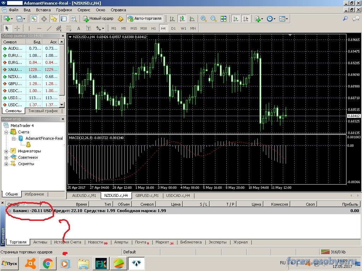Switch timeframe to MN
This screenshot has height=271, width=362.
[x=193, y=28]
